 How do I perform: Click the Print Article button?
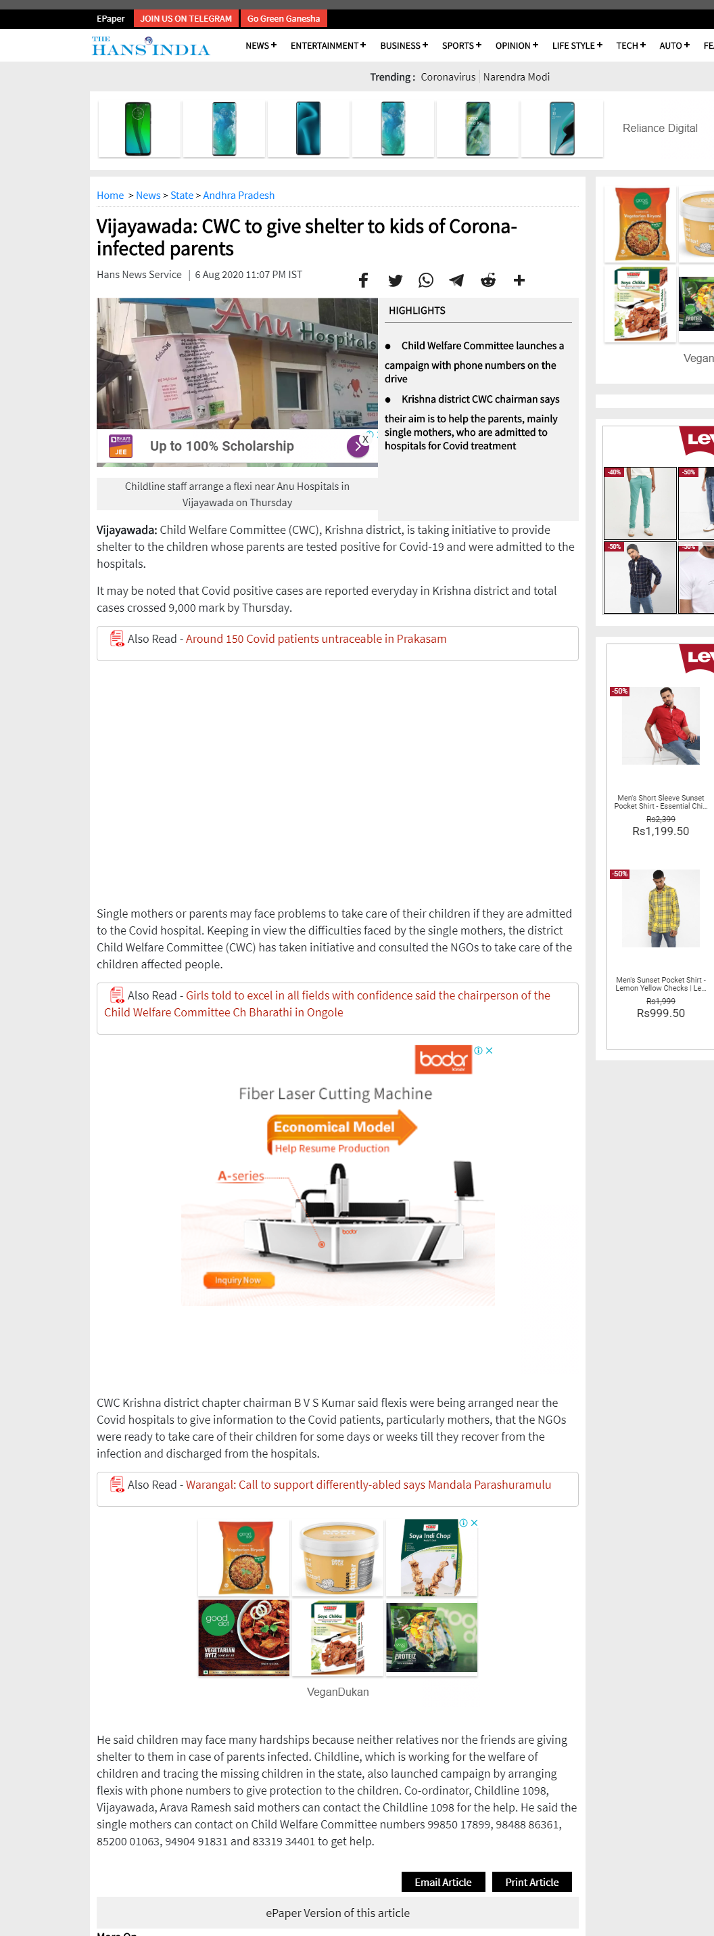531,1881
